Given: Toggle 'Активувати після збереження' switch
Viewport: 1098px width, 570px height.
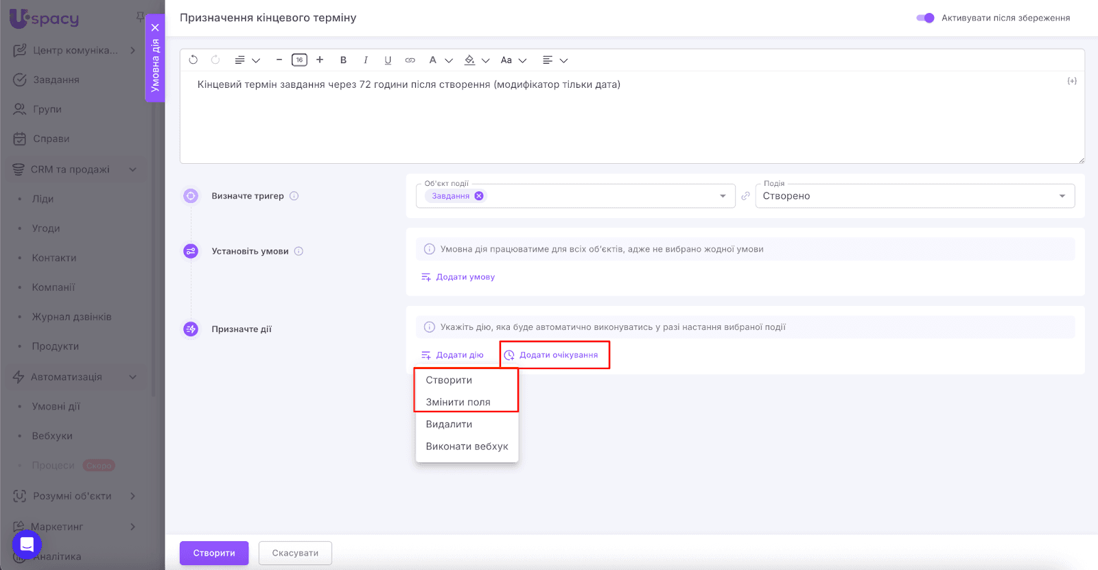Looking at the screenshot, I should click(925, 18).
